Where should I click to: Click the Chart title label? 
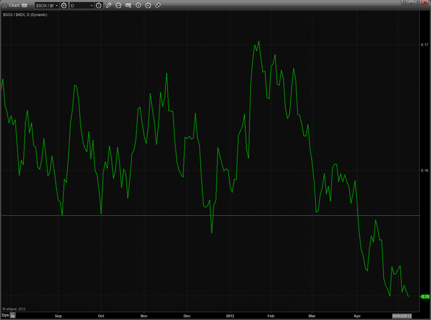pos(14,5)
